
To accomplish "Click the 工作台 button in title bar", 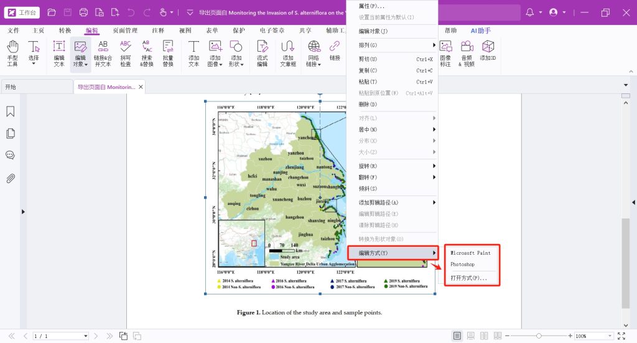I will 23,12.
